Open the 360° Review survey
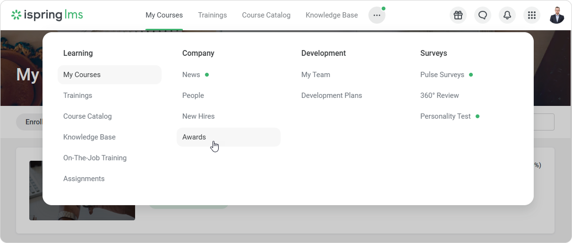 coord(439,95)
